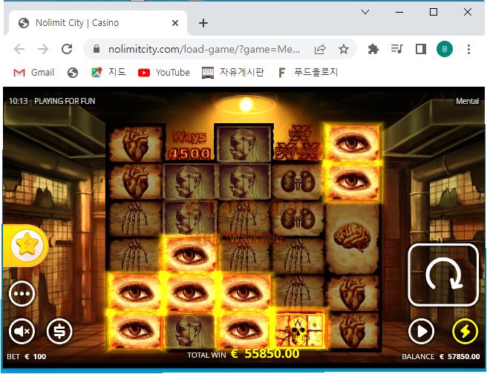Minimize the browser window
The width and height of the screenshot is (487, 374).
[399, 12]
